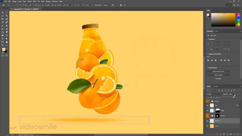
Task: Open the File menu
Action: coord(5,2)
